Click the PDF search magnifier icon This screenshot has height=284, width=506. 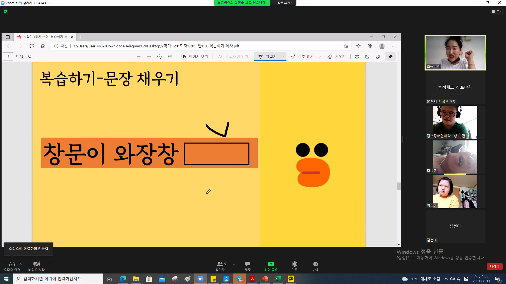pos(30,57)
